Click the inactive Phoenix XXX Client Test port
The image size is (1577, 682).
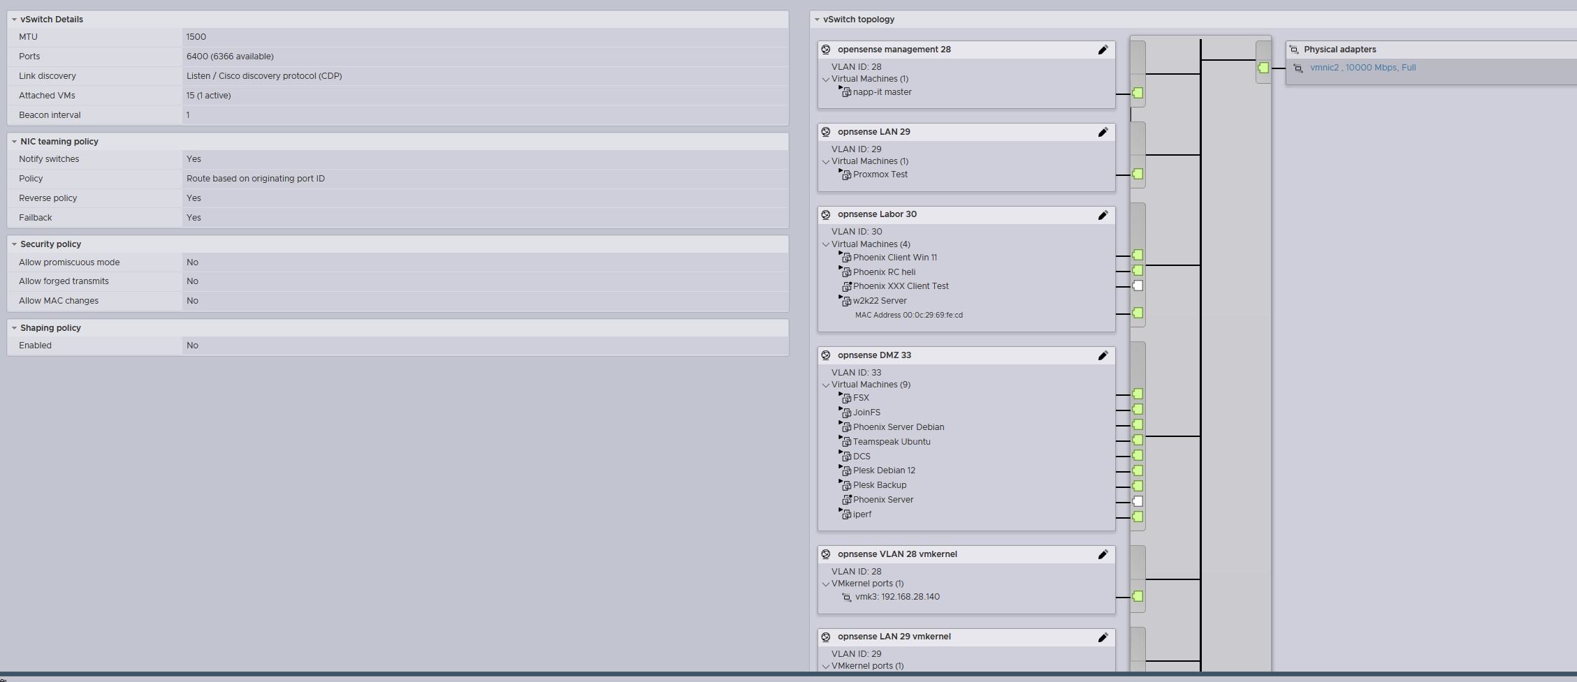(x=1138, y=286)
